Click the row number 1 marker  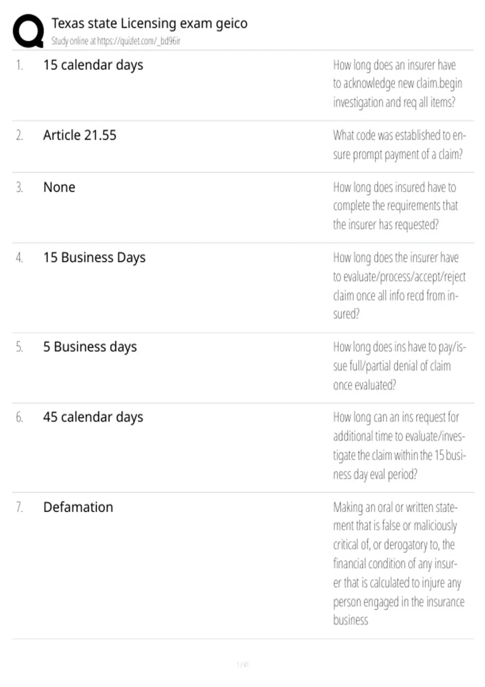point(19,65)
